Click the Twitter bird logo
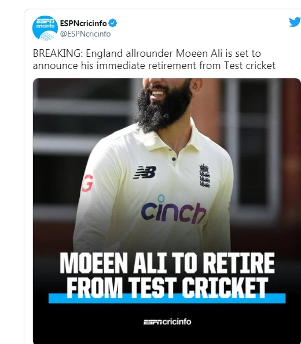 coord(295,22)
